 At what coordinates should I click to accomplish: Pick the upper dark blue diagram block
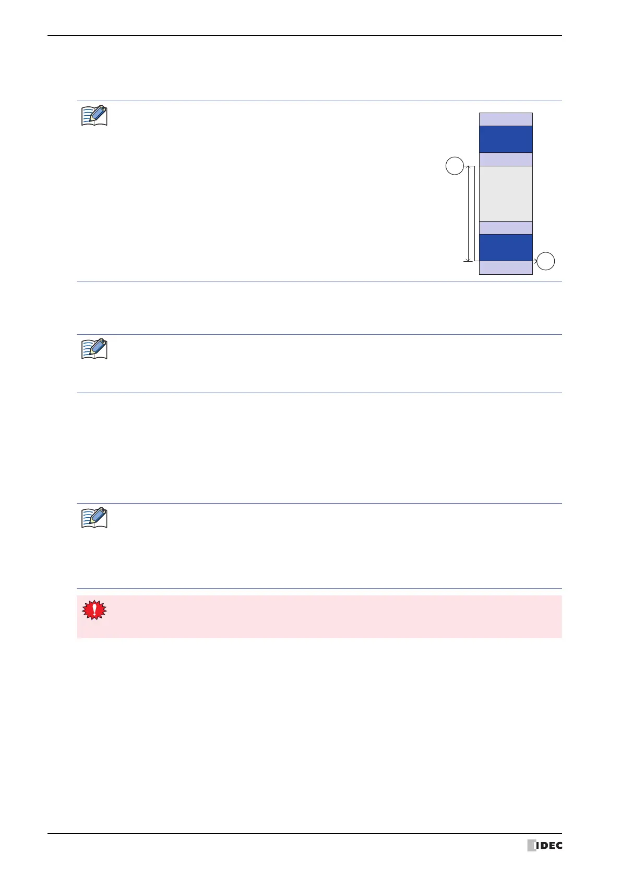pos(506,139)
